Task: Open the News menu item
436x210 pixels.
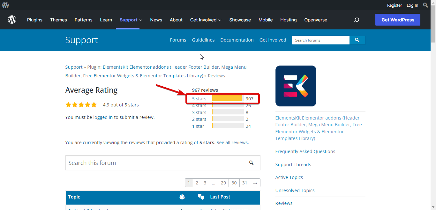Action: (156, 20)
